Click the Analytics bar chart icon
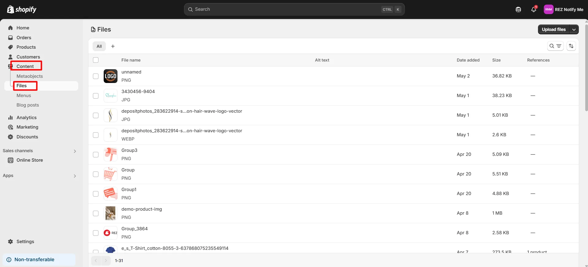The image size is (588, 267). (x=10, y=118)
